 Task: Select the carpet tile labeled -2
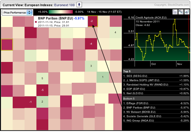pos(92,21)
